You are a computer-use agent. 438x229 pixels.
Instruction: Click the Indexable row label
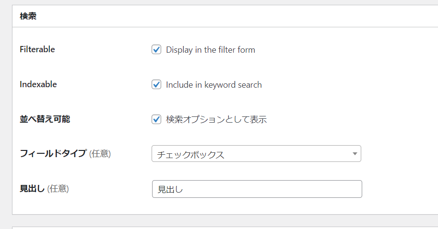tap(38, 84)
